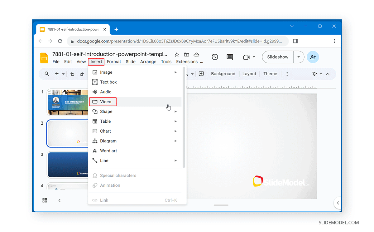Open the Slideshow options dropdown arrow
The image size is (374, 232).
[298, 57]
